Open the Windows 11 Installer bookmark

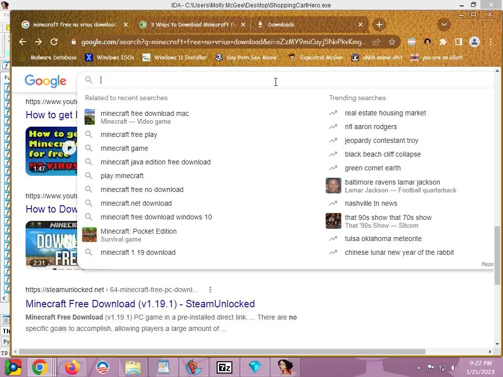(175, 57)
